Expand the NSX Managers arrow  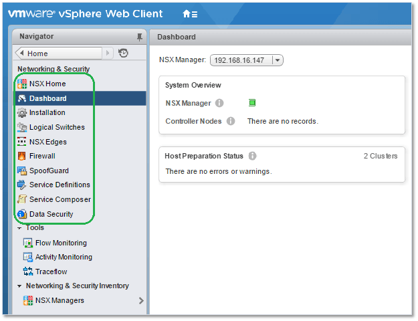coord(141,301)
